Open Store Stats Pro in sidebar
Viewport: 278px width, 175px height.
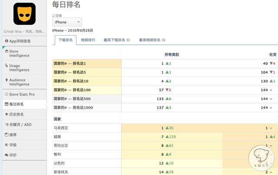(24, 94)
